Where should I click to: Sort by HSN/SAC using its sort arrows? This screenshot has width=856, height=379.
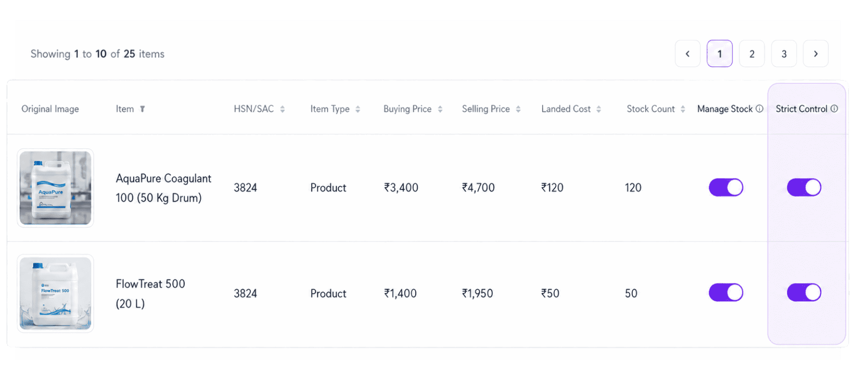point(283,109)
